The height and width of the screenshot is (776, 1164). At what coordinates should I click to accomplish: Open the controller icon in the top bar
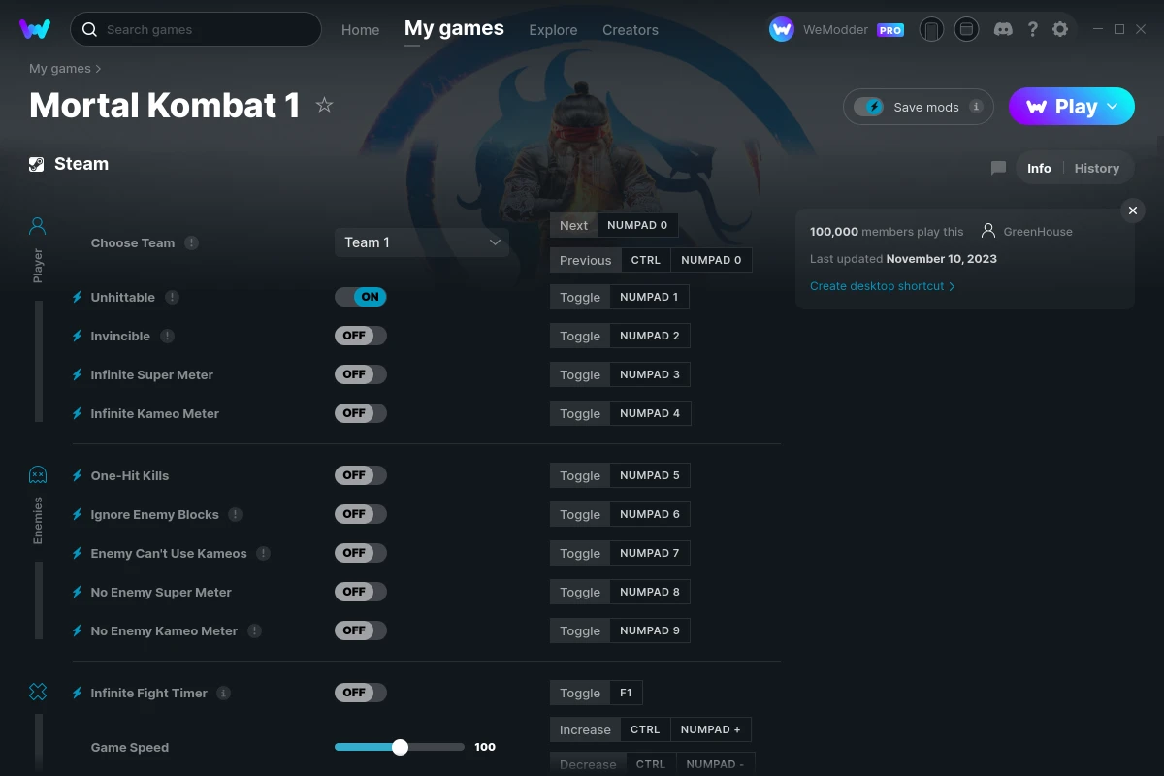tap(931, 30)
